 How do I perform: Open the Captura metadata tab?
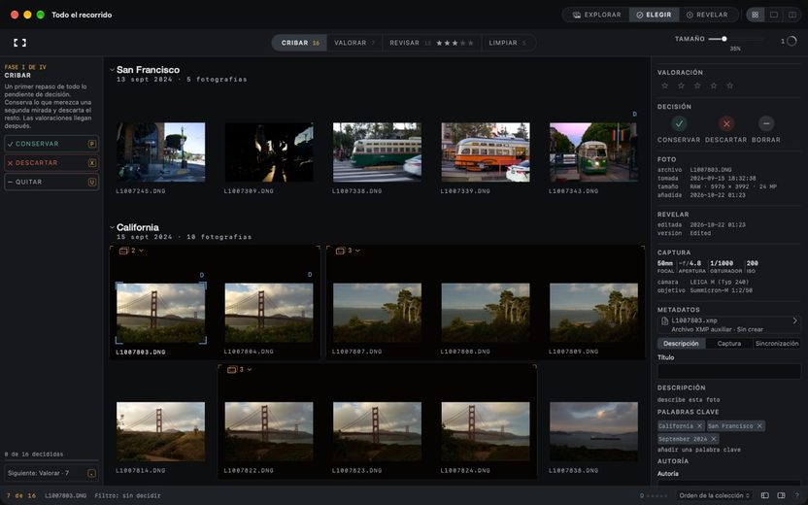click(x=728, y=343)
